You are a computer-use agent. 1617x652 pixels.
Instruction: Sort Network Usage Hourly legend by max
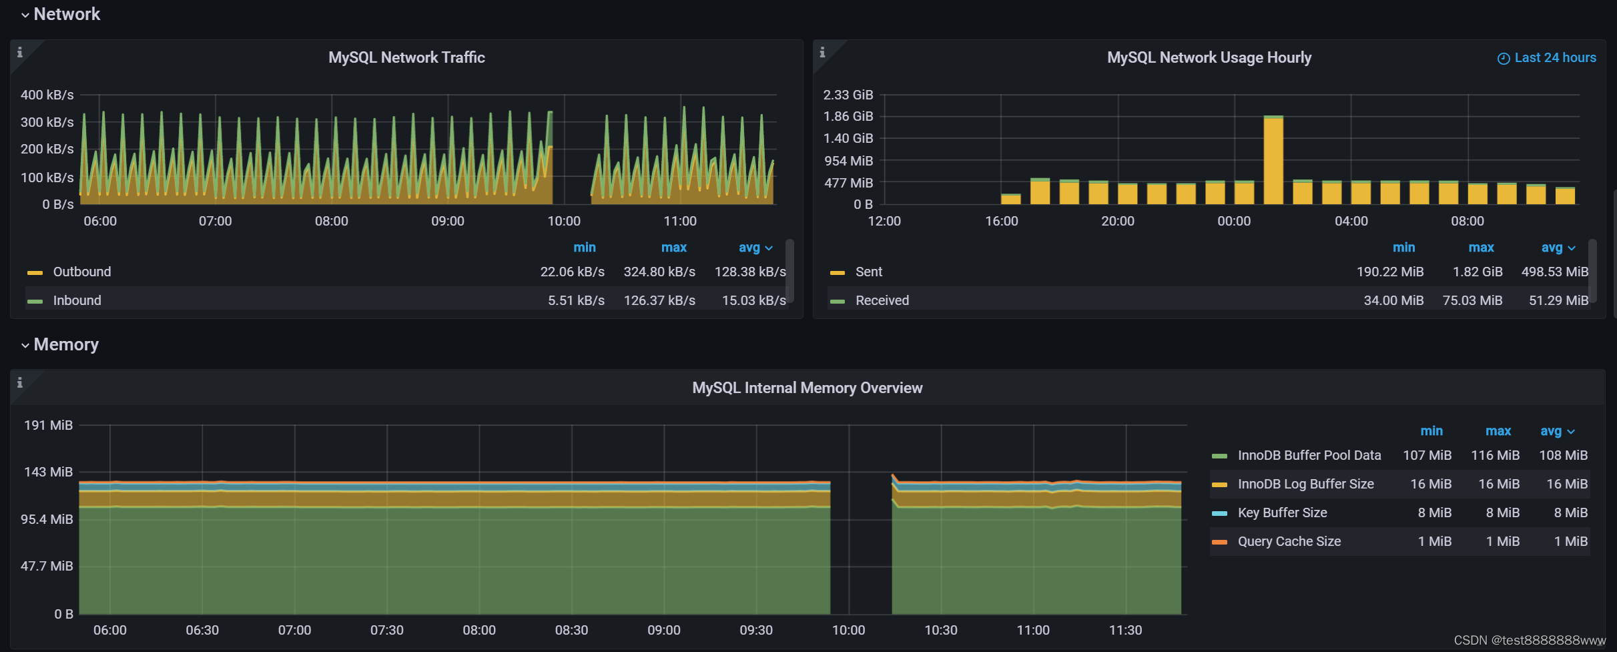point(1482,248)
